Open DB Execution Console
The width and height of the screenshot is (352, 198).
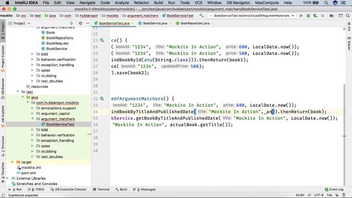click(68, 189)
